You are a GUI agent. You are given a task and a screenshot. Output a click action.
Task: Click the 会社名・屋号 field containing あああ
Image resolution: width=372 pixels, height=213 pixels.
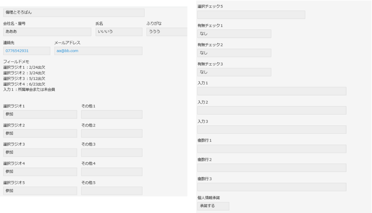[47, 32]
